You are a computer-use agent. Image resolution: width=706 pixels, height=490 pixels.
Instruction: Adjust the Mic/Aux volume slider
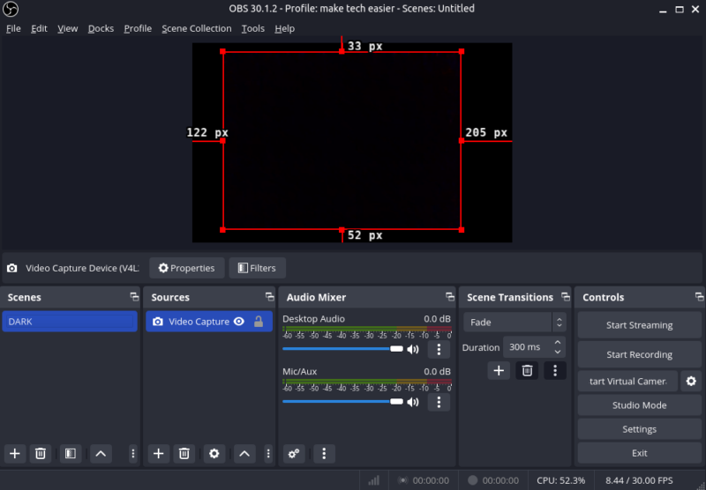coord(343,402)
